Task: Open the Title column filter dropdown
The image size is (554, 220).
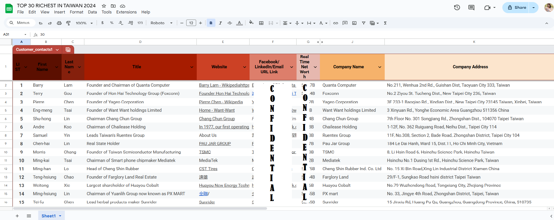Action: click(192, 67)
